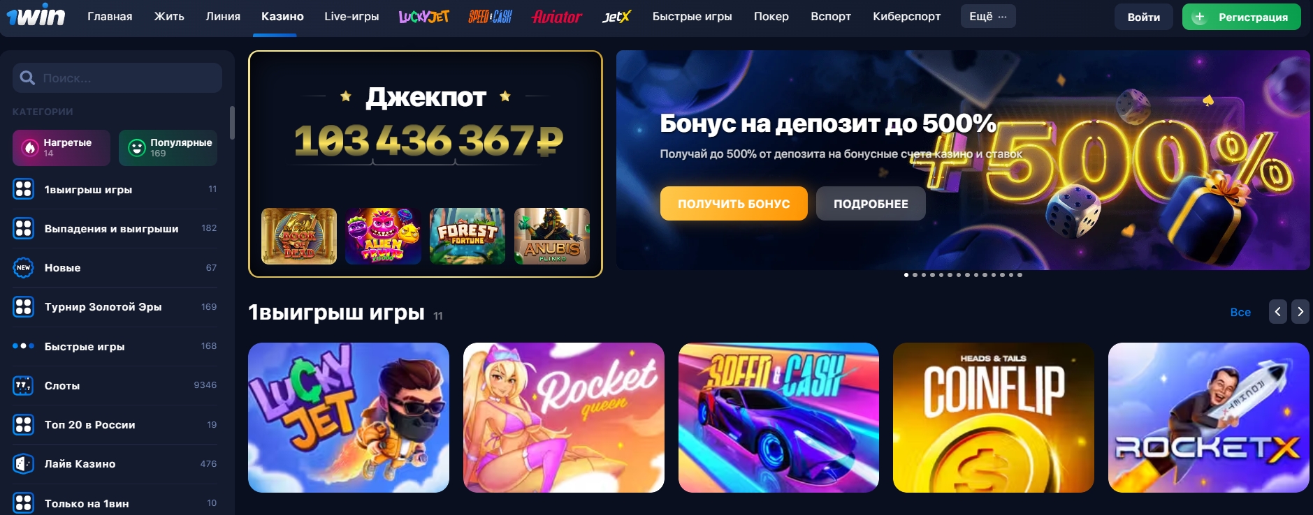Open Speed & Cash logo in navigation
The width and height of the screenshot is (1313, 515).
click(491, 17)
